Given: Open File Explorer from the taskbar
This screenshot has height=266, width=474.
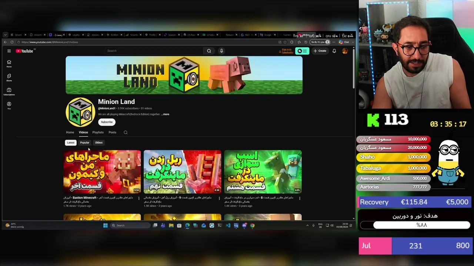Looking at the screenshot, I should (x=171, y=225).
